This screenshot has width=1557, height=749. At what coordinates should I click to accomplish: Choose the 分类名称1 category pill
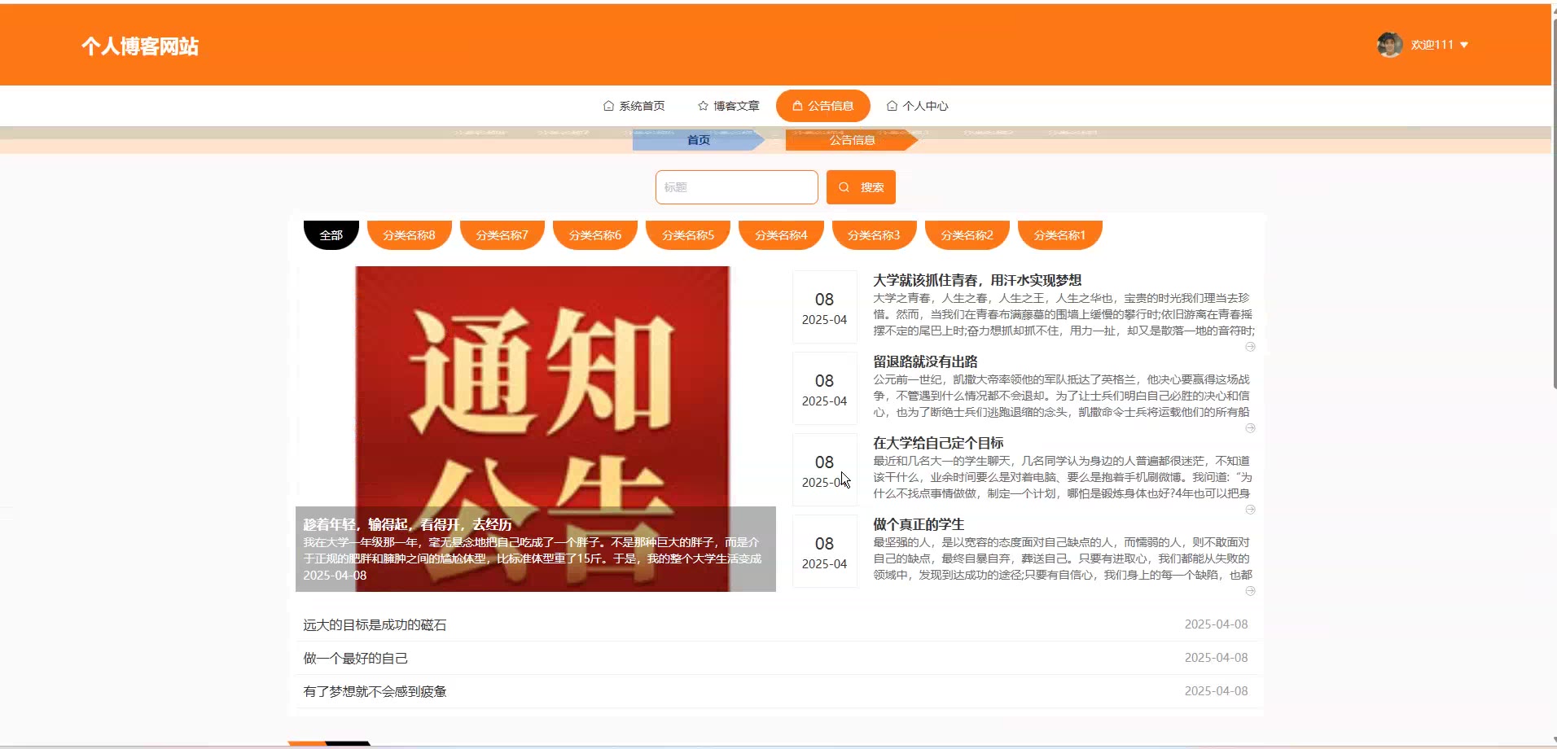tap(1059, 235)
